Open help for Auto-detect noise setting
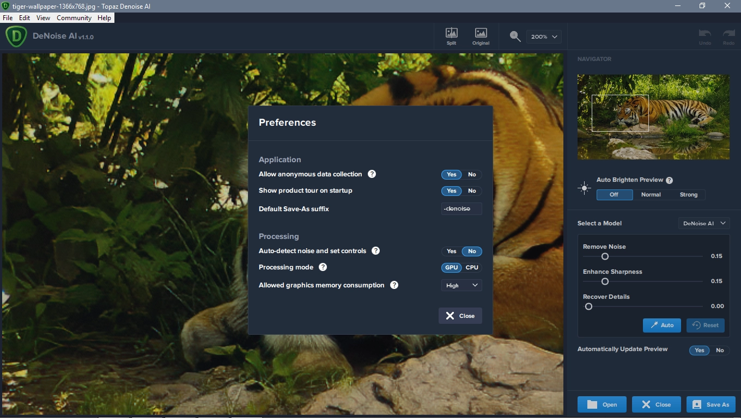The image size is (741, 418). pyautogui.click(x=375, y=251)
